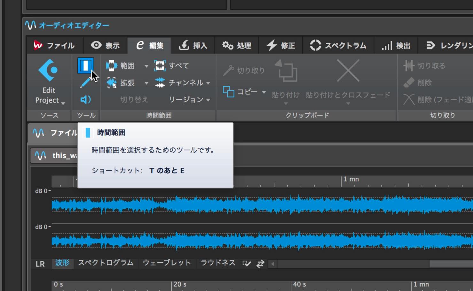The height and width of the screenshot is (291, 473).
Task: Click the 切り取る crop icon
Action: [x=409, y=66]
